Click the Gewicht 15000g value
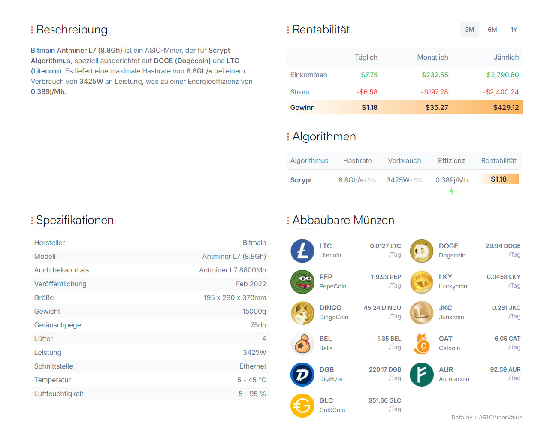 point(254,311)
